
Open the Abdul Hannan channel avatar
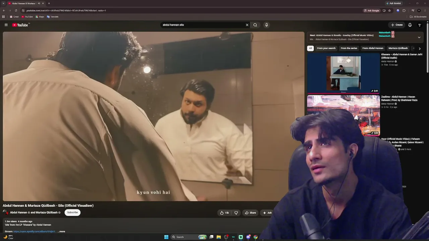click(x=6, y=212)
